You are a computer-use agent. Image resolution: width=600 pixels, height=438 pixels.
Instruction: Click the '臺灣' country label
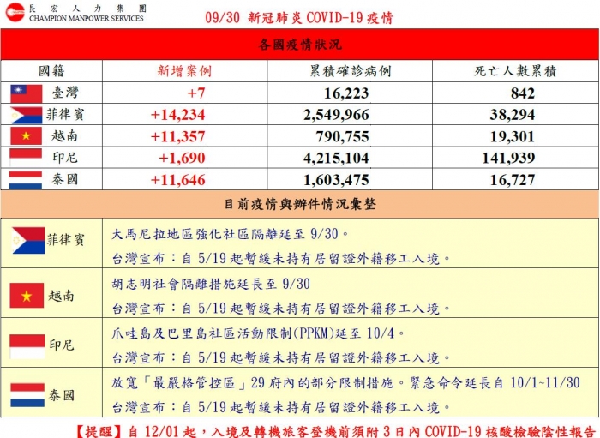click(x=65, y=93)
